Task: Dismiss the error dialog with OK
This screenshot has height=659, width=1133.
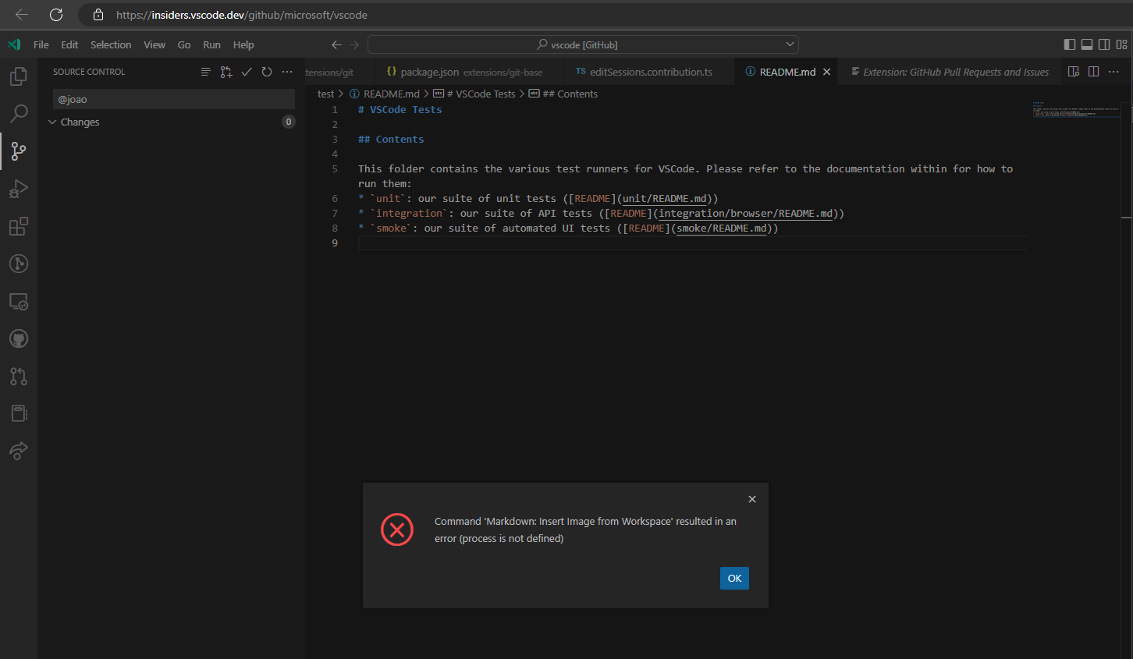Action: tap(733, 578)
